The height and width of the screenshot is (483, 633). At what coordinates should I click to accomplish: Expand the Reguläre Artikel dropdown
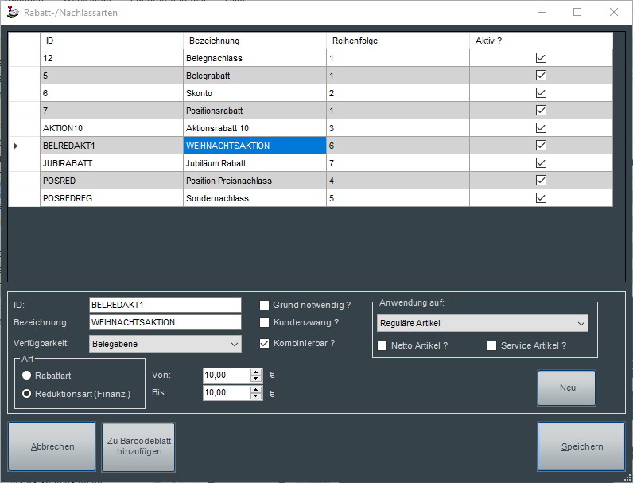click(x=581, y=323)
